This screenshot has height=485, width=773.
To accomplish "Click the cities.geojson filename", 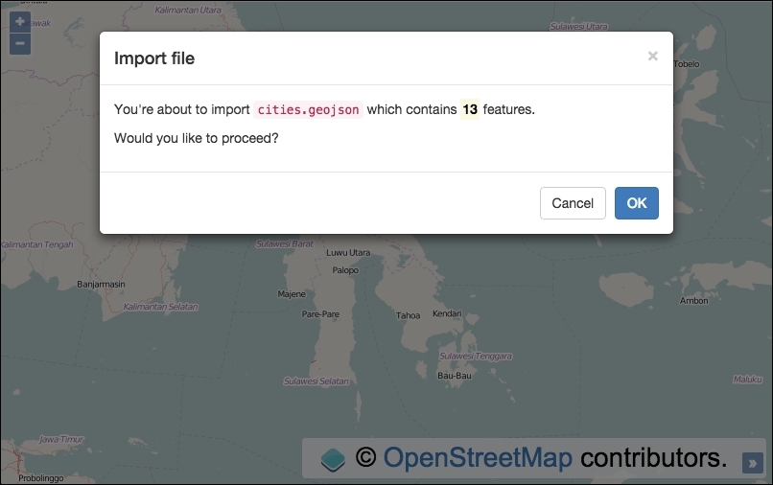I will coord(308,109).
